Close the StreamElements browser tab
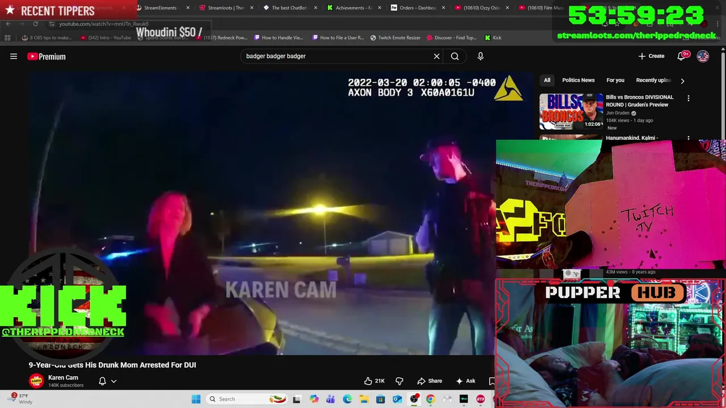This screenshot has width=726, height=408. click(188, 8)
